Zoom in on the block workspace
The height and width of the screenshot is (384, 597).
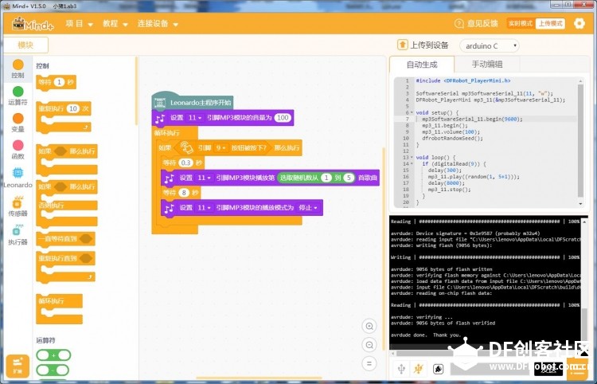pyautogui.click(x=369, y=327)
